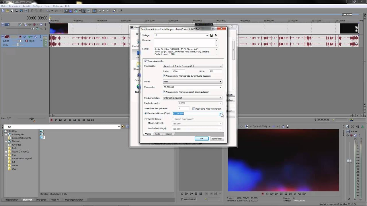The width and height of the screenshot is (367, 206).
Task: Open the Vorlage template dropdown
Action: click(x=207, y=35)
